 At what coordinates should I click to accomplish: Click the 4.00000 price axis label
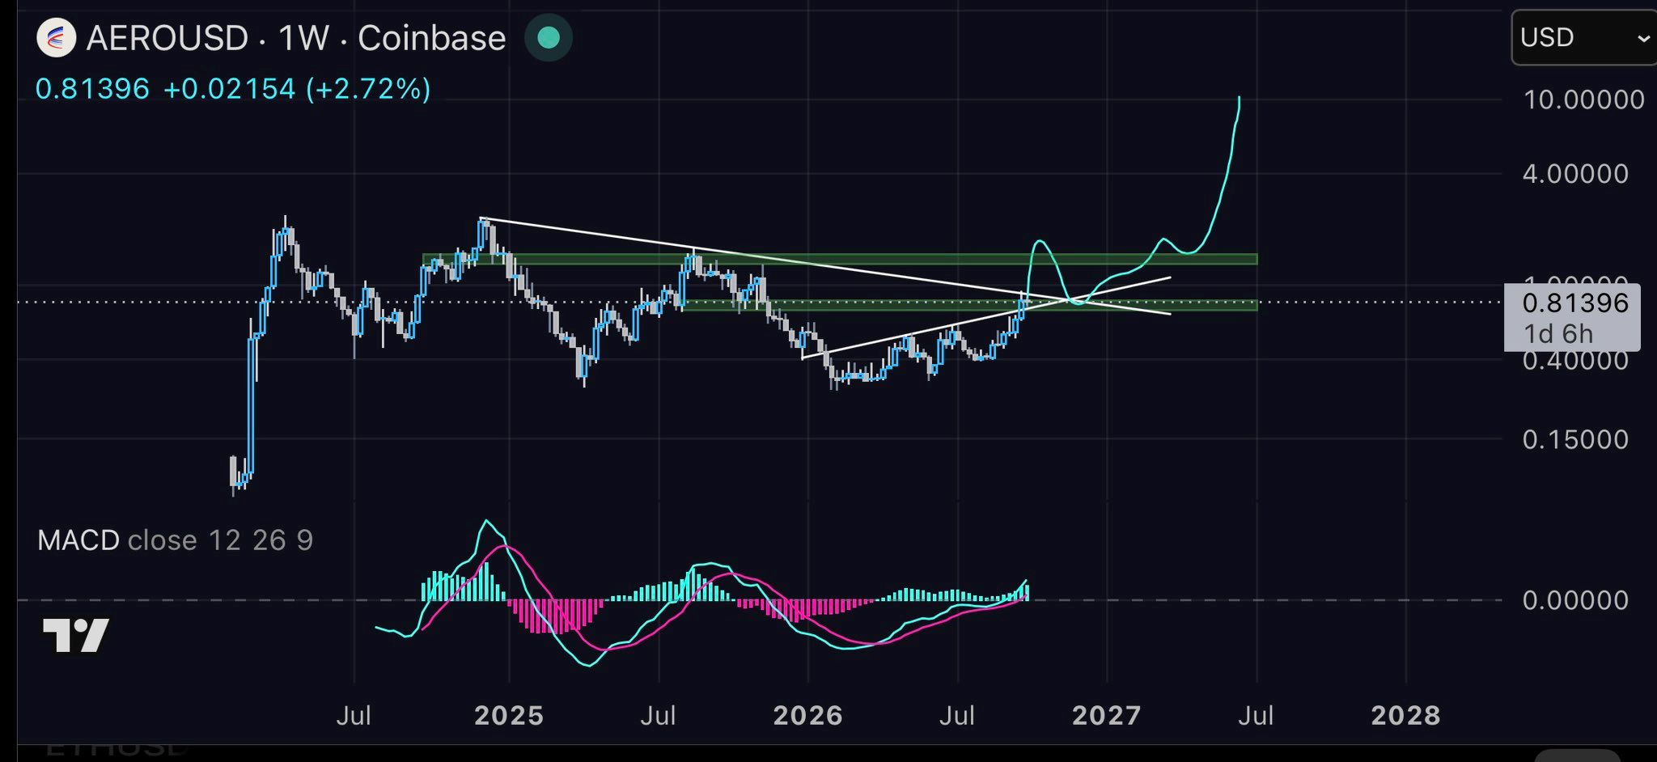[x=1575, y=174]
